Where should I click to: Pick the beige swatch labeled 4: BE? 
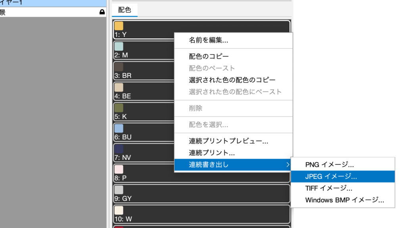click(x=119, y=87)
